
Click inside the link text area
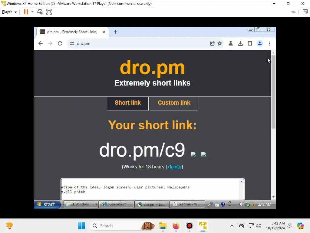pyautogui.click(x=150, y=189)
